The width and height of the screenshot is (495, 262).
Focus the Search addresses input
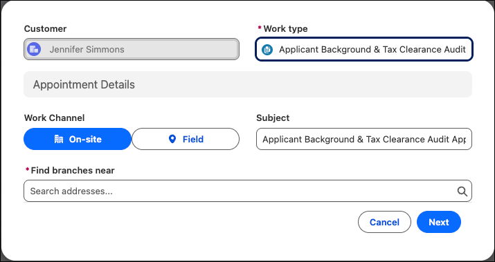pos(248,191)
